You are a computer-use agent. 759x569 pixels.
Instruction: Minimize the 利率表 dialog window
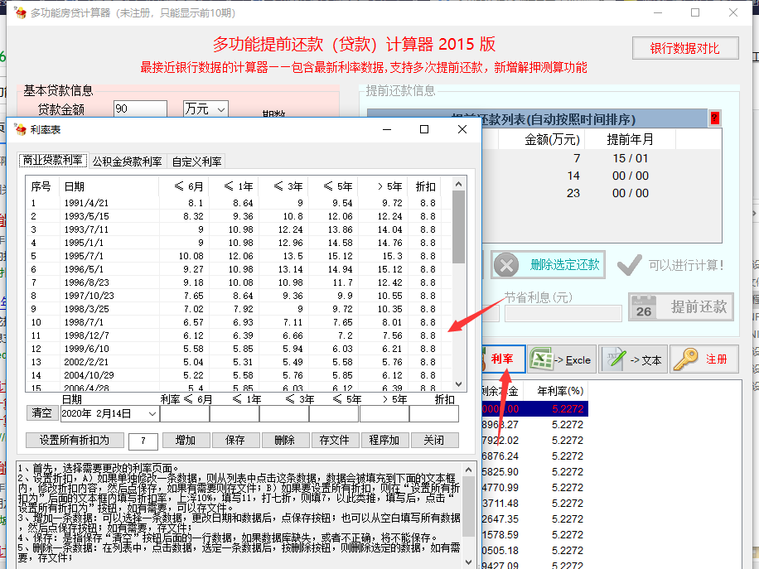pyautogui.click(x=387, y=129)
